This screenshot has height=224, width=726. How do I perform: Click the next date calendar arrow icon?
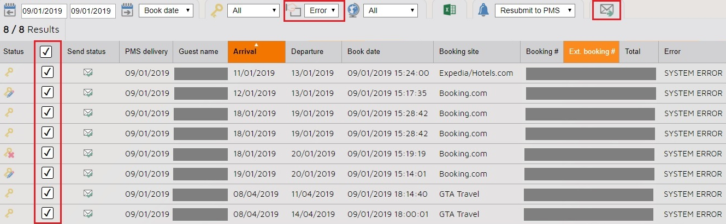click(x=127, y=10)
